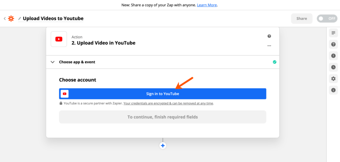Open the step help question mark icon
340x162 pixels.
click(269, 36)
